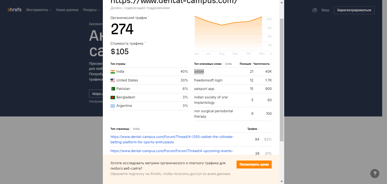Click the India flag icon
Screen dimensions: 387x184
pos(113,72)
